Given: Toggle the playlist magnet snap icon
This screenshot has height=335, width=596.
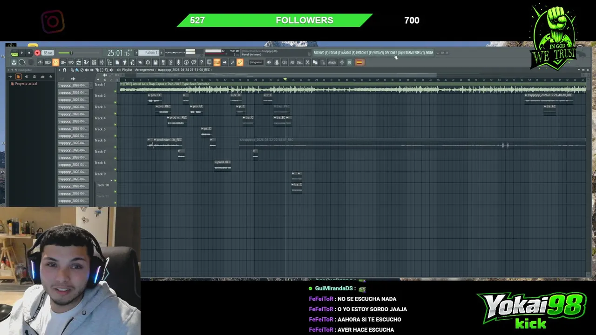Looking at the screenshot, I should click(64, 70).
